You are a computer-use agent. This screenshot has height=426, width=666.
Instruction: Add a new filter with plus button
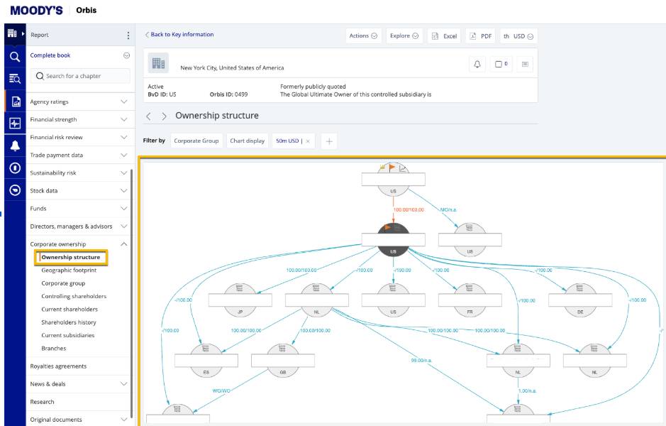329,141
